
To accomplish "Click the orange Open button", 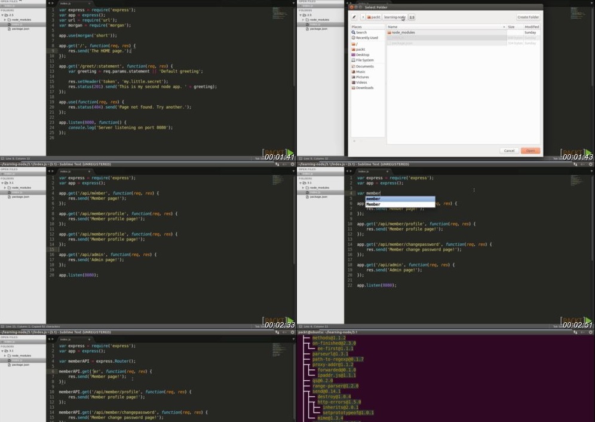I will pos(530,151).
